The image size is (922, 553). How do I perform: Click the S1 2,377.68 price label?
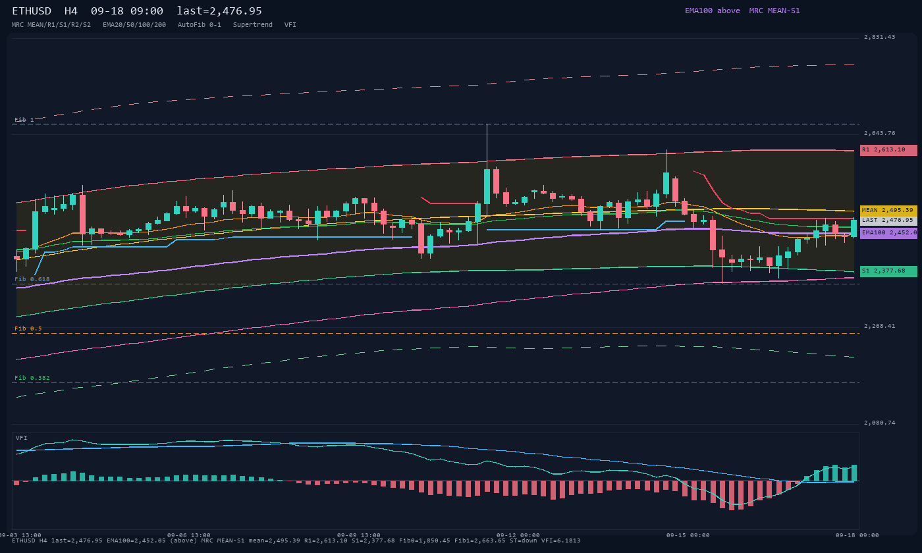tap(888, 271)
